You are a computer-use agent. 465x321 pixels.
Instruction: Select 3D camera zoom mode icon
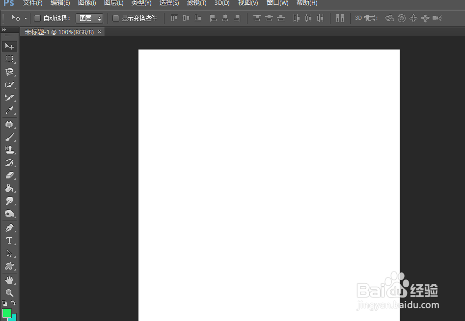(437, 18)
